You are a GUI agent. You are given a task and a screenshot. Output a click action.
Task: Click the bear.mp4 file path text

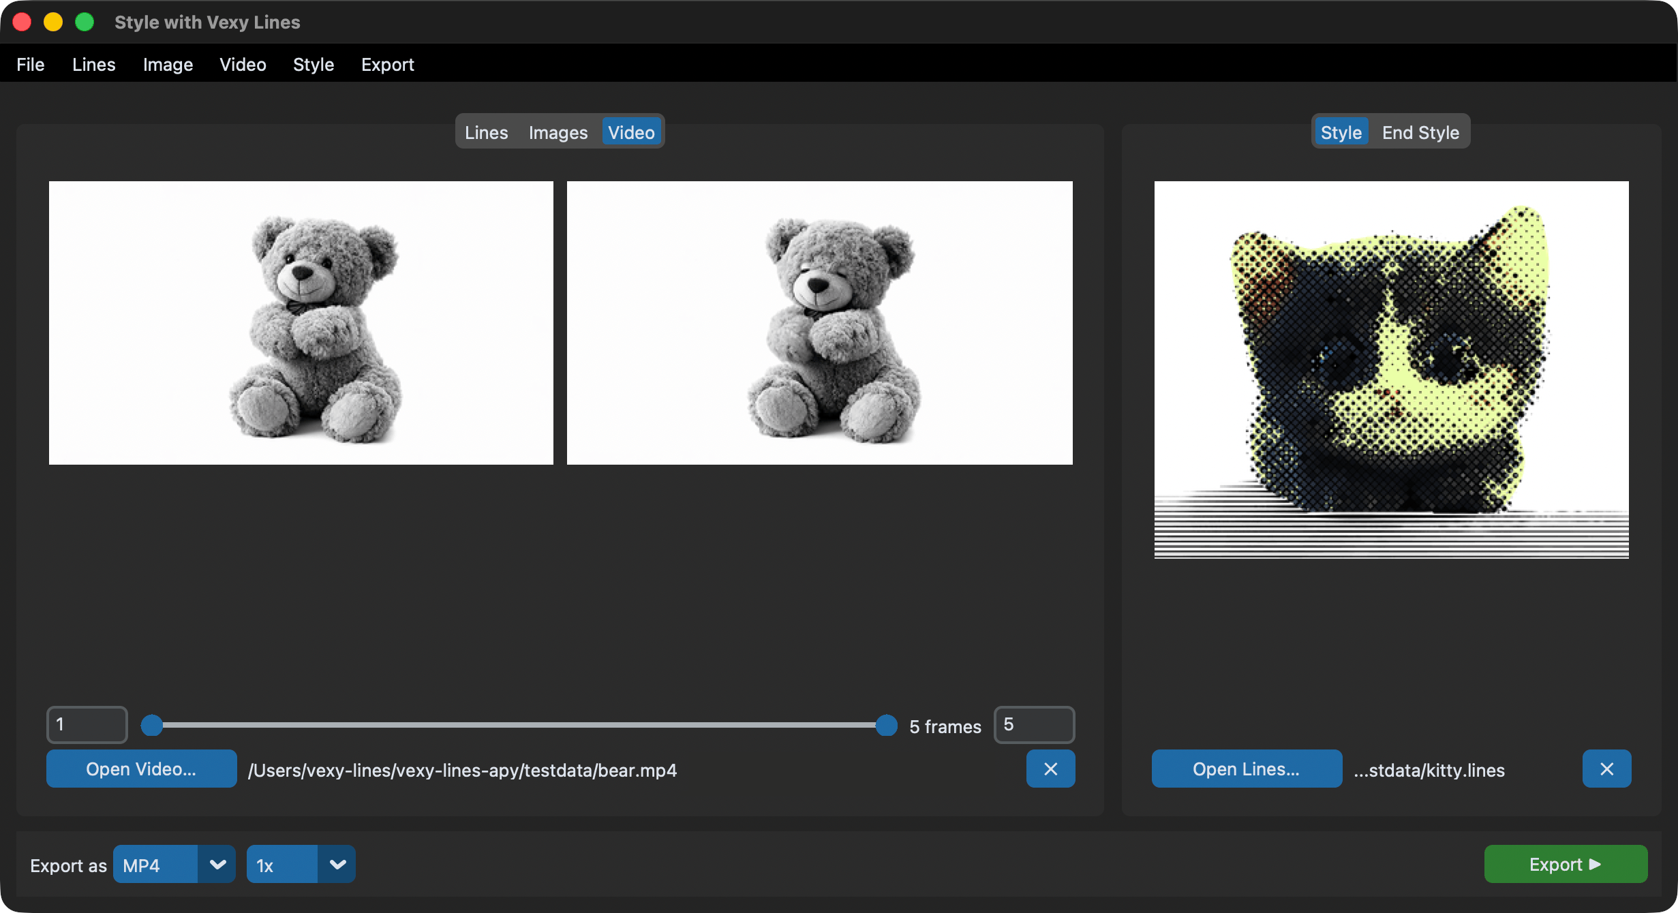[463, 770]
